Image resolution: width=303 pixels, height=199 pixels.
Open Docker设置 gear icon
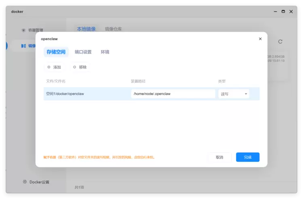click(x=25, y=182)
